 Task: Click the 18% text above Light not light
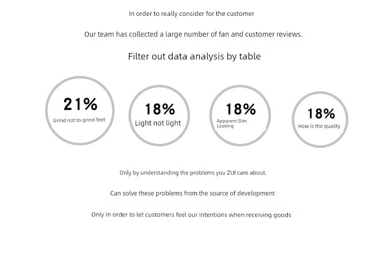160,109
